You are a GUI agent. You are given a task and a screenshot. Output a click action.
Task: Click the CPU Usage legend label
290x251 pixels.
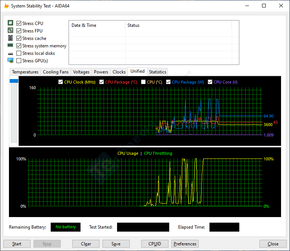[x=128, y=153]
